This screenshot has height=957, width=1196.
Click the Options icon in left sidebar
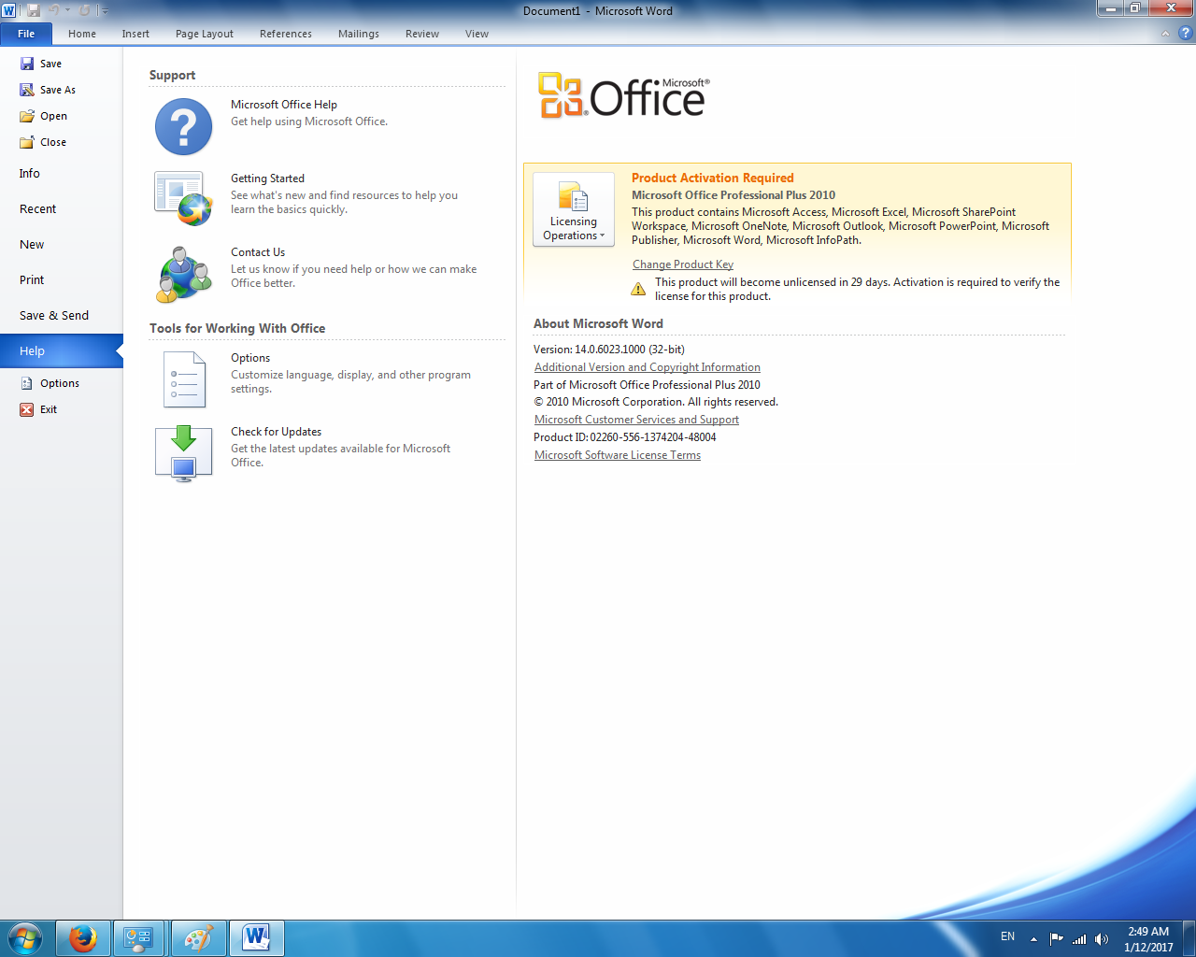(x=27, y=383)
